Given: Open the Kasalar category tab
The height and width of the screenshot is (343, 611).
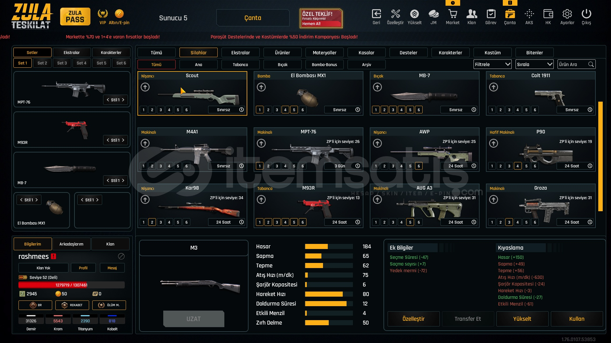Looking at the screenshot, I should pos(367,53).
